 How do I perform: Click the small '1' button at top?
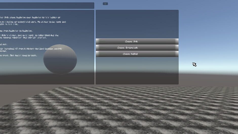pos(105,4)
